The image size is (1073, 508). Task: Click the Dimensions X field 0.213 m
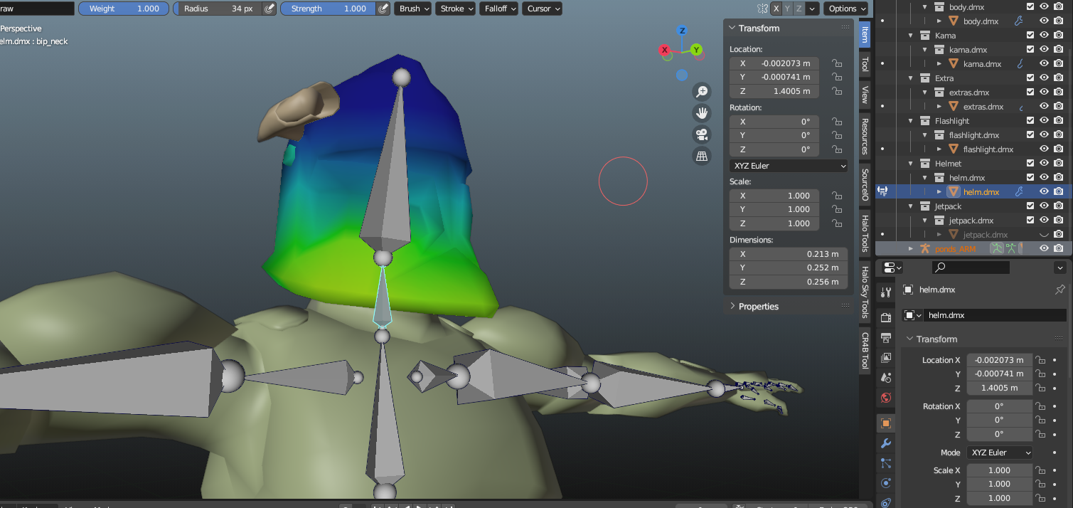pos(789,254)
